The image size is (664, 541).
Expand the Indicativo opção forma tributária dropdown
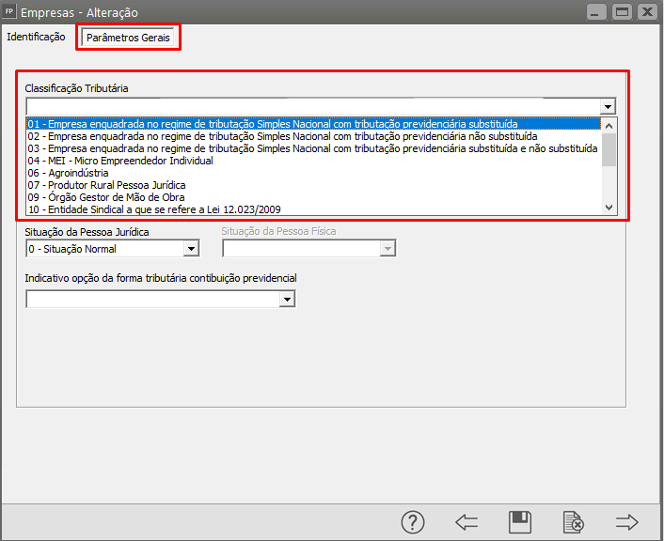pos(287,300)
